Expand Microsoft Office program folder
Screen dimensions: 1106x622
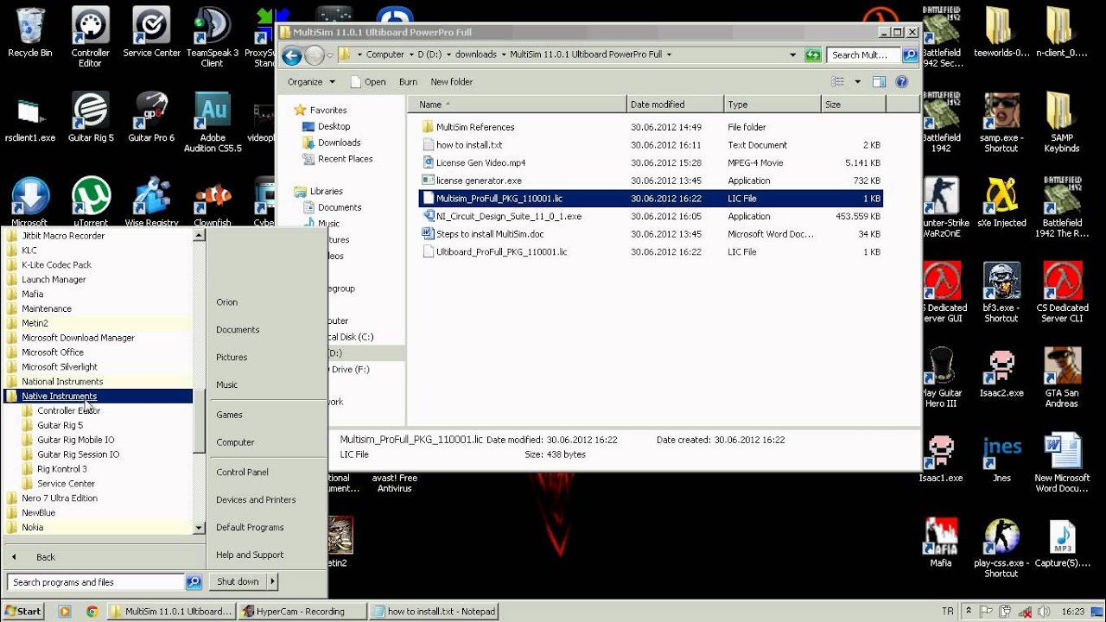(x=99, y=352)
